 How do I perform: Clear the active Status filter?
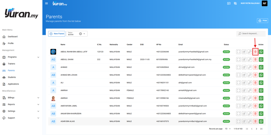80,34
